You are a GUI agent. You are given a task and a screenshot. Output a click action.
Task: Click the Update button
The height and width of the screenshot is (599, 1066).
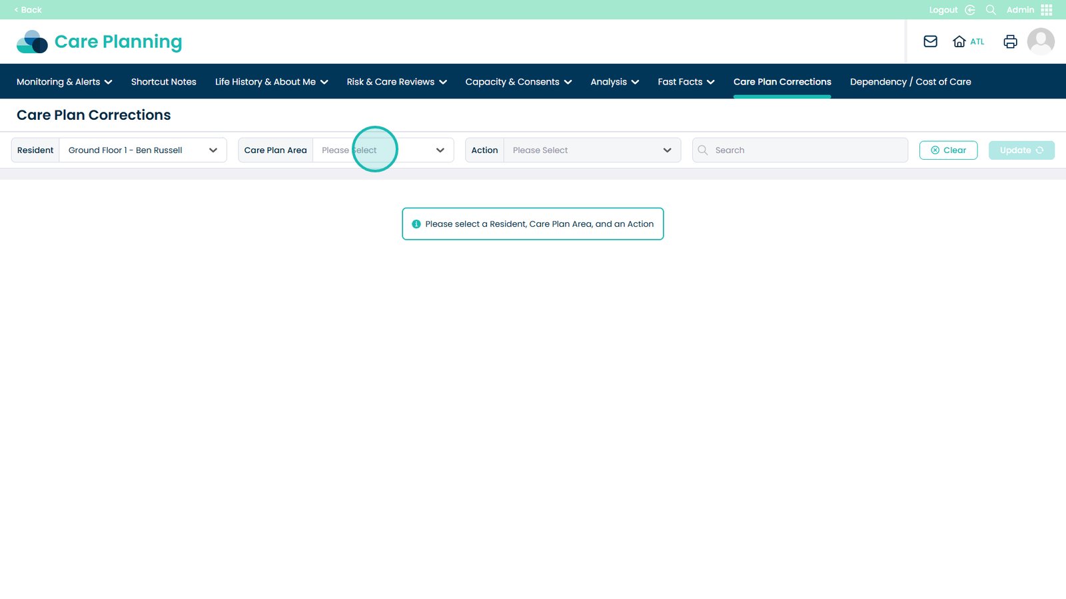pyautogui.click(x=1021, y=150)
